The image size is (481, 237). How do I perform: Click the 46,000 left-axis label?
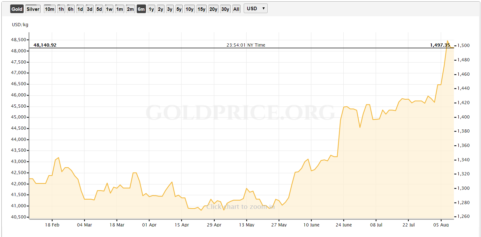pos(19,95)
